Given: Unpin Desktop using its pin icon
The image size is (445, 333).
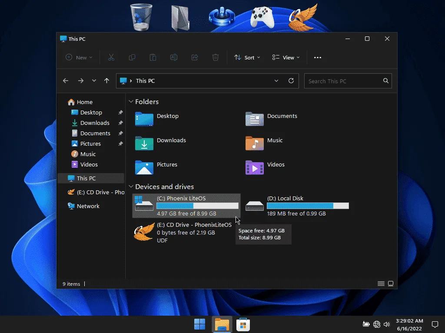Looking at the screenshot, I should (x=121, y=112).
